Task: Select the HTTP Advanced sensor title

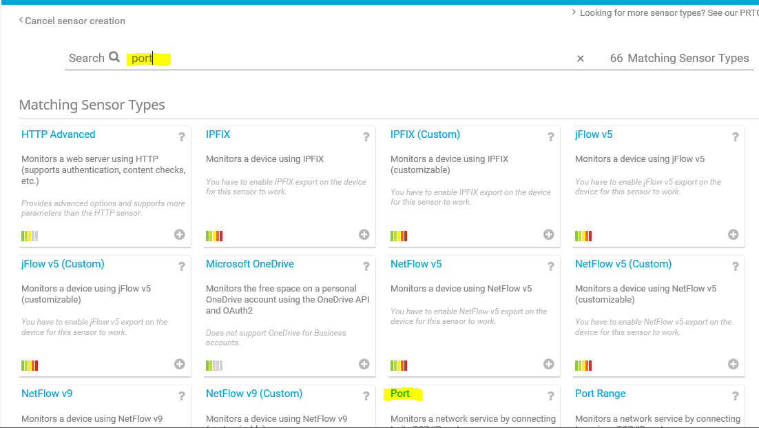Action: pos(58,134)
